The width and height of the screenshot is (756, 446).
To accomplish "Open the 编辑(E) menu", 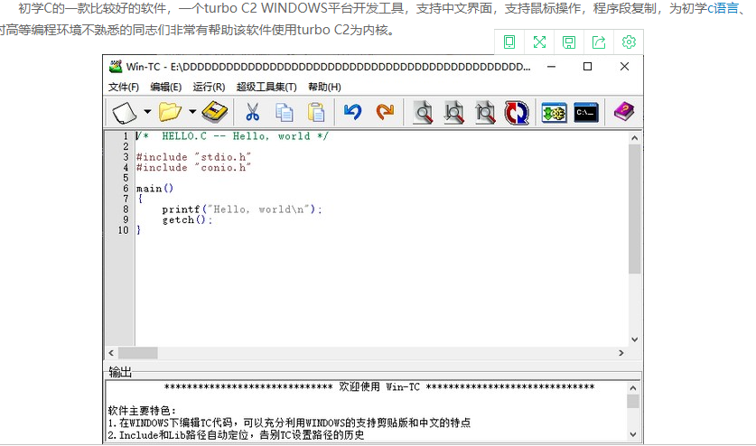I will pyautogui.click(x=166, y=87).
